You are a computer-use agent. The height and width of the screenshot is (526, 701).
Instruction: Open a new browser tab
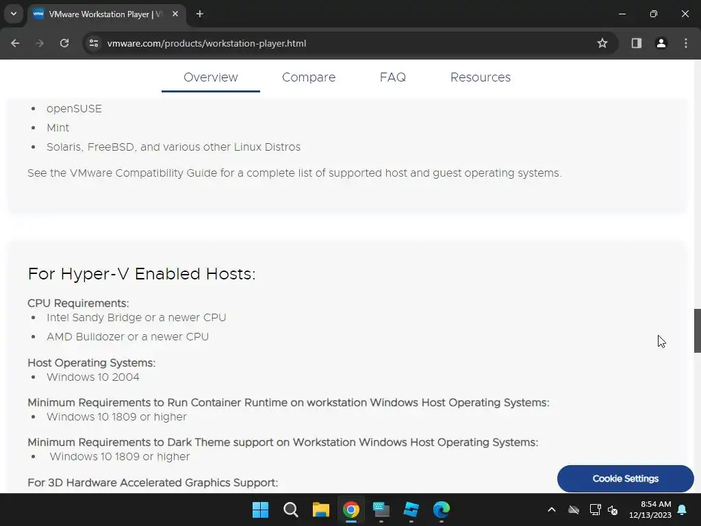click(x=200, y=14)
